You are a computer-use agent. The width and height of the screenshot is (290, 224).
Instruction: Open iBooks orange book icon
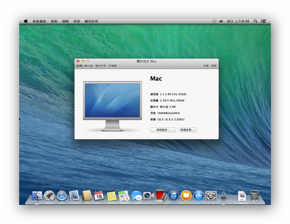coord(186,196)
